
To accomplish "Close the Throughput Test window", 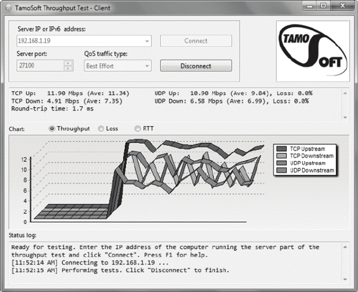I will click(342, 6).
